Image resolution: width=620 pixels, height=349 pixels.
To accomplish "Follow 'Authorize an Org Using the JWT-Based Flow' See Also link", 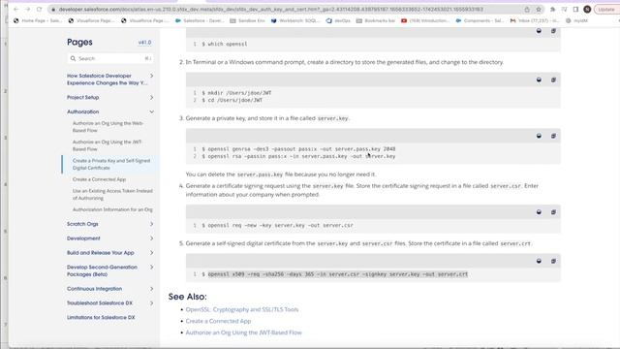I will pos(243,333).
